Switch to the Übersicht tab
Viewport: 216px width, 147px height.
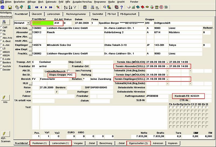click(37, 14)
